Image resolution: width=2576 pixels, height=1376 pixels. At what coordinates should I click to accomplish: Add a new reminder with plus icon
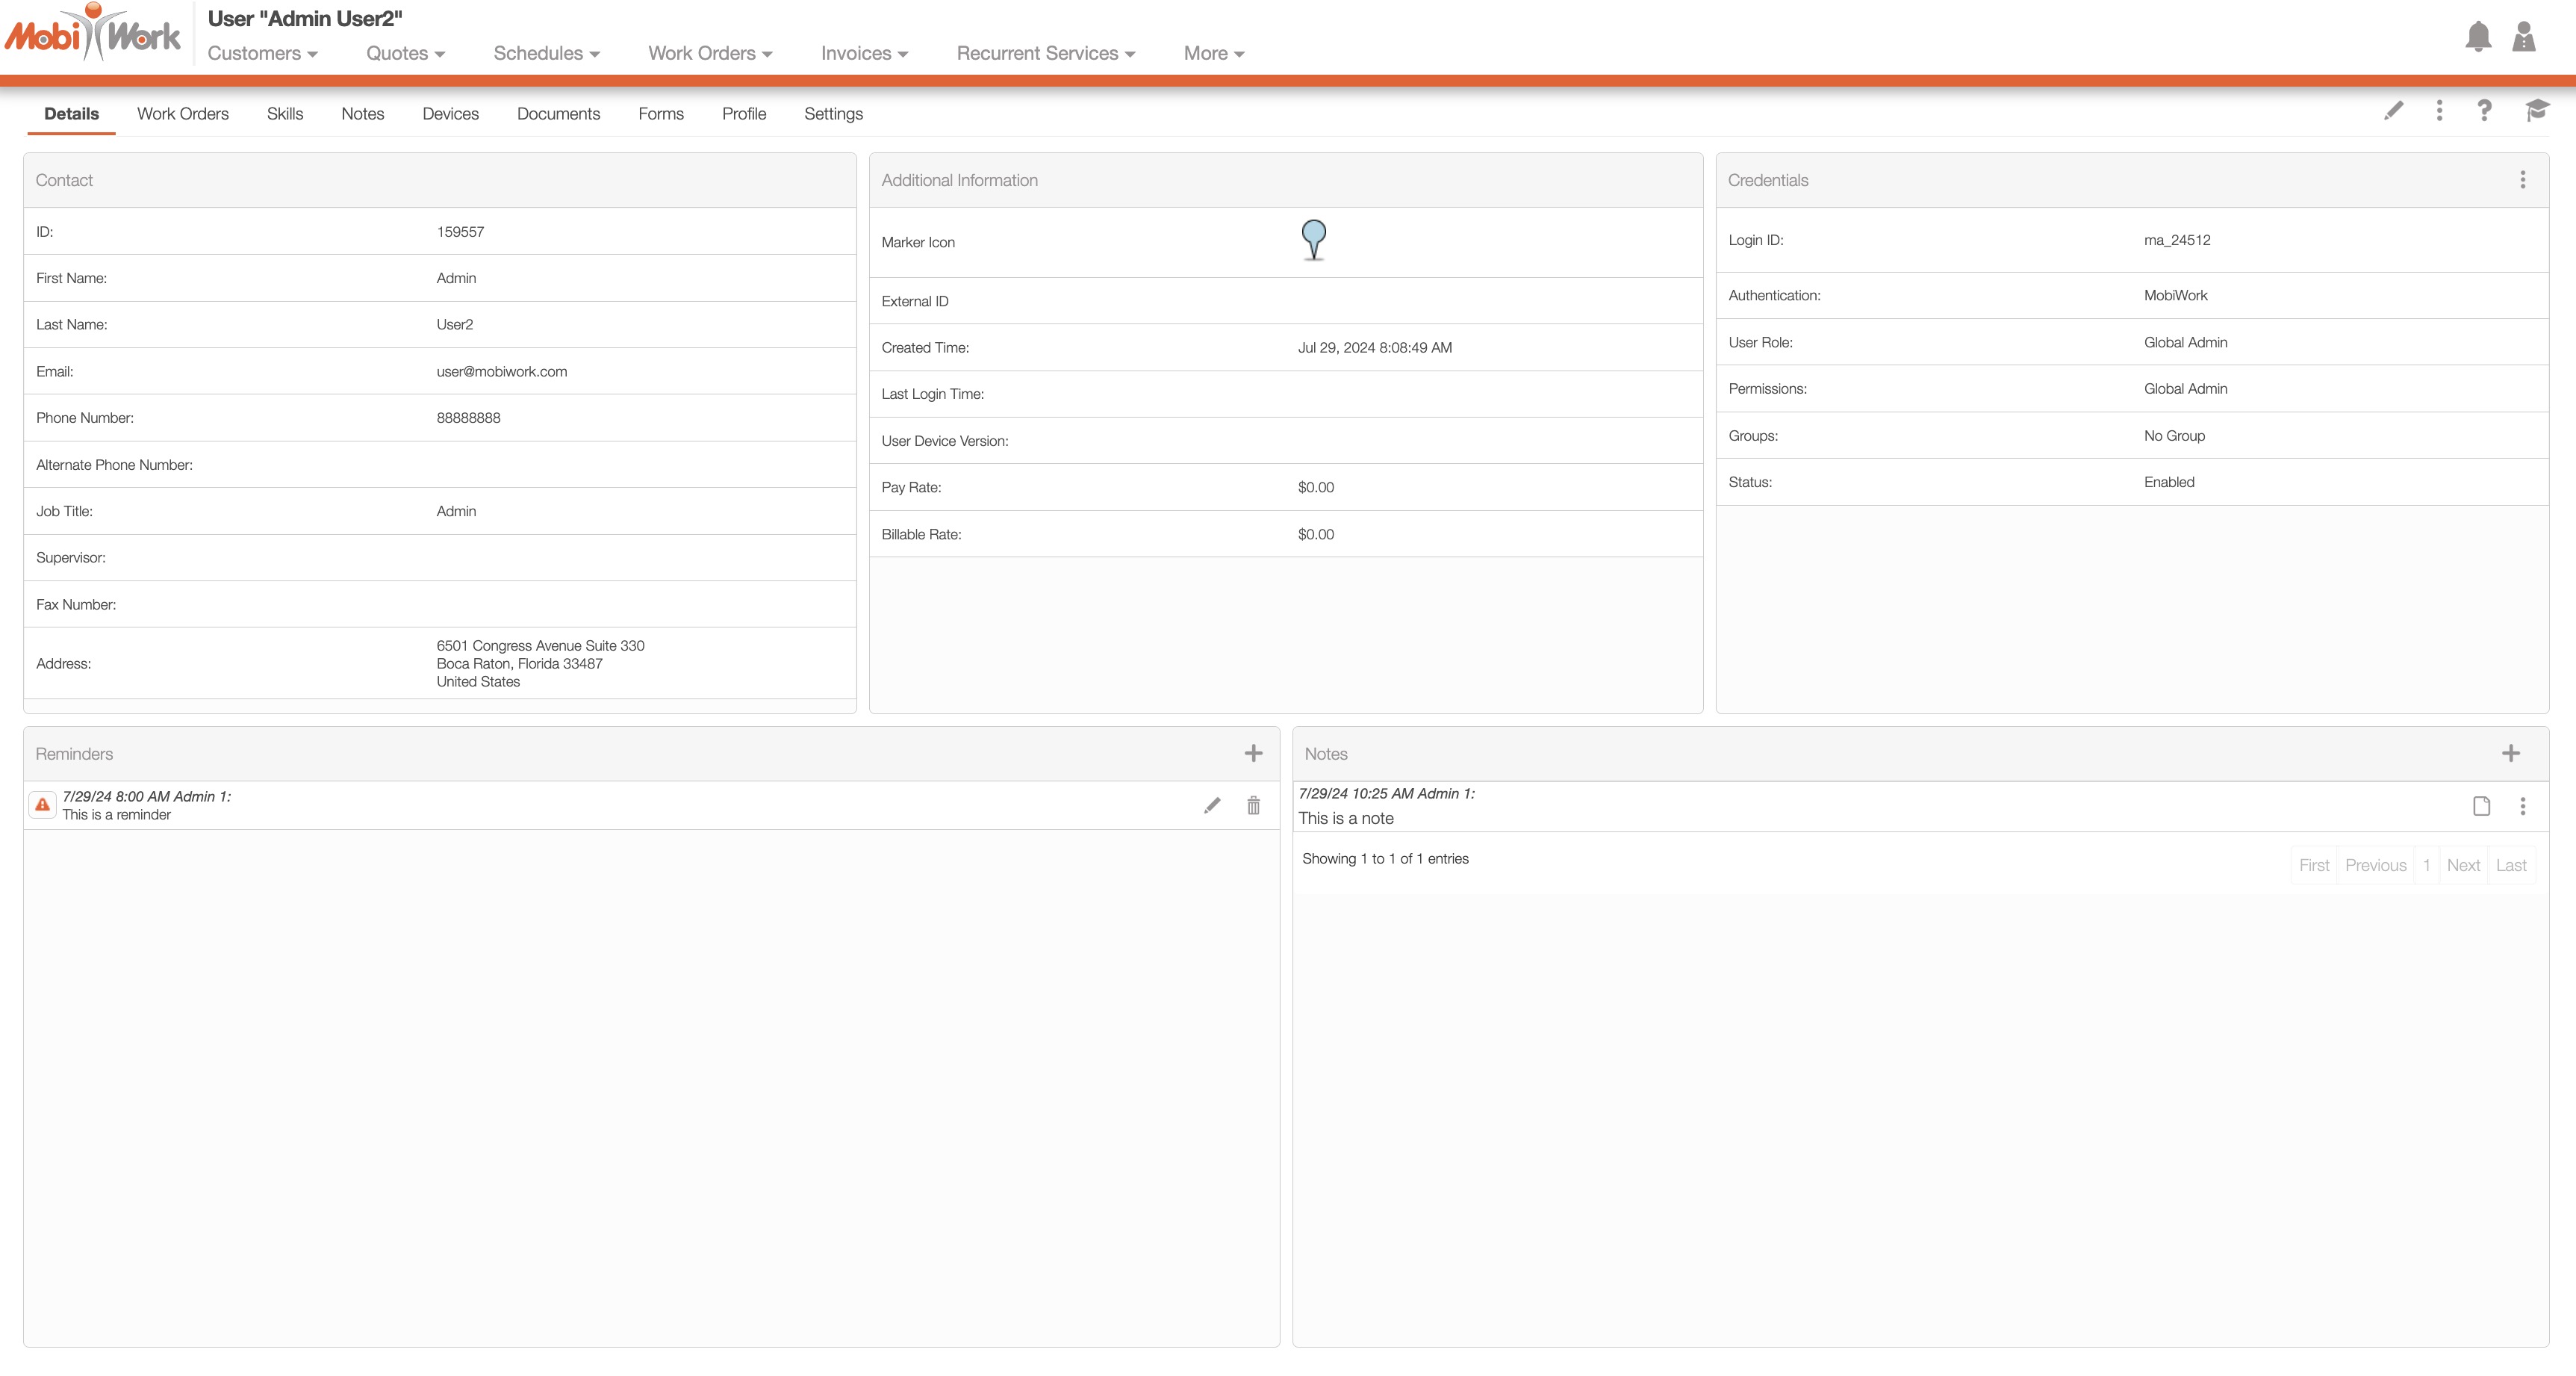tap(1253, 754)
